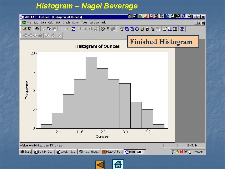Click the 'Ounces' x-axis label
The width and height of the screenshot is (225, 169).
pyautogui.click(x=102, y=136)
